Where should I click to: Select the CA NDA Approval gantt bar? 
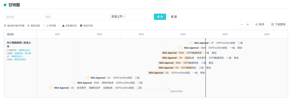[x=87, y=78]
